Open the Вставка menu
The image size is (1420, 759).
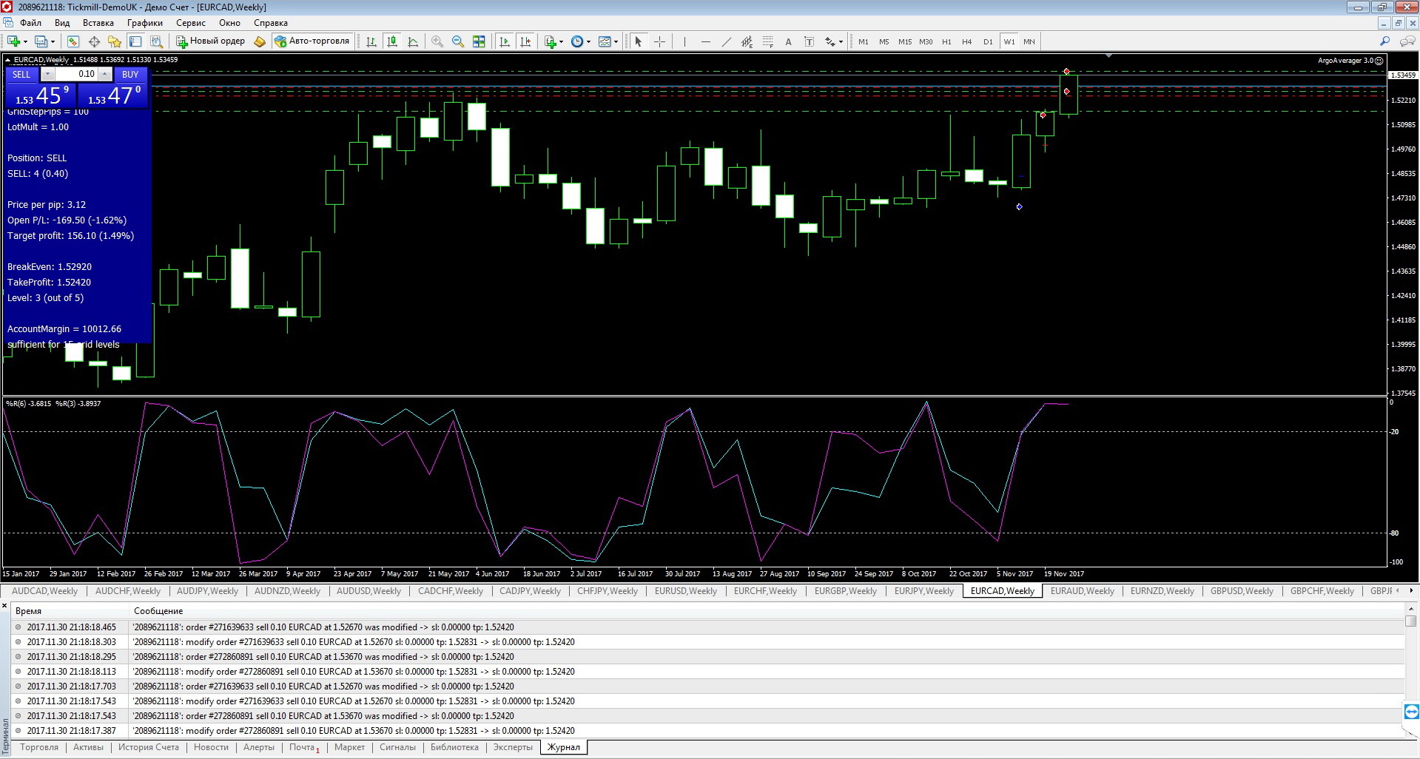98,23
